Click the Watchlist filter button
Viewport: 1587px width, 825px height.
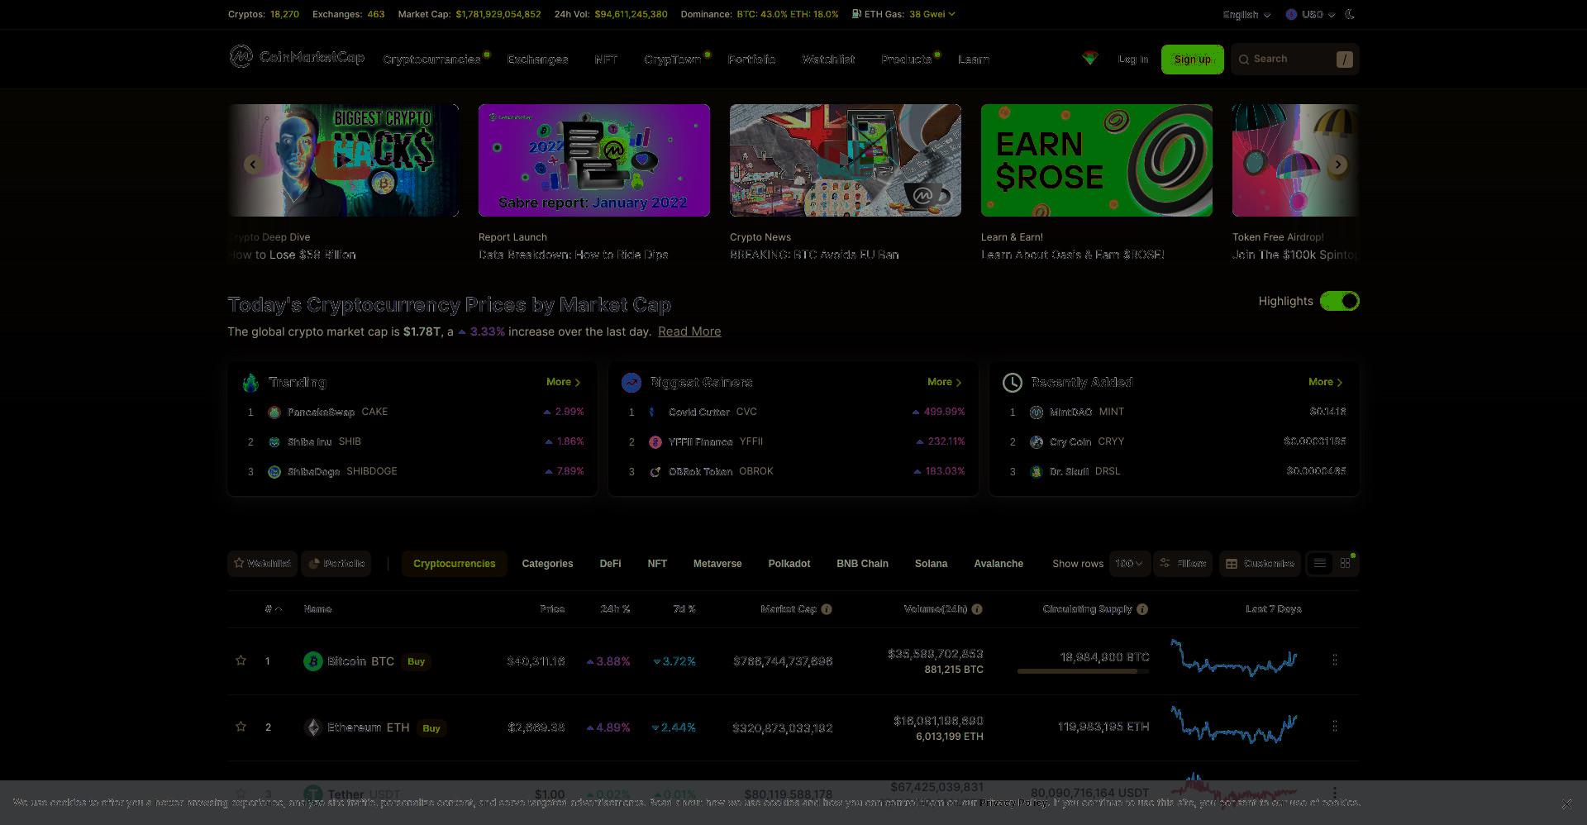click(x=262, y=563)
